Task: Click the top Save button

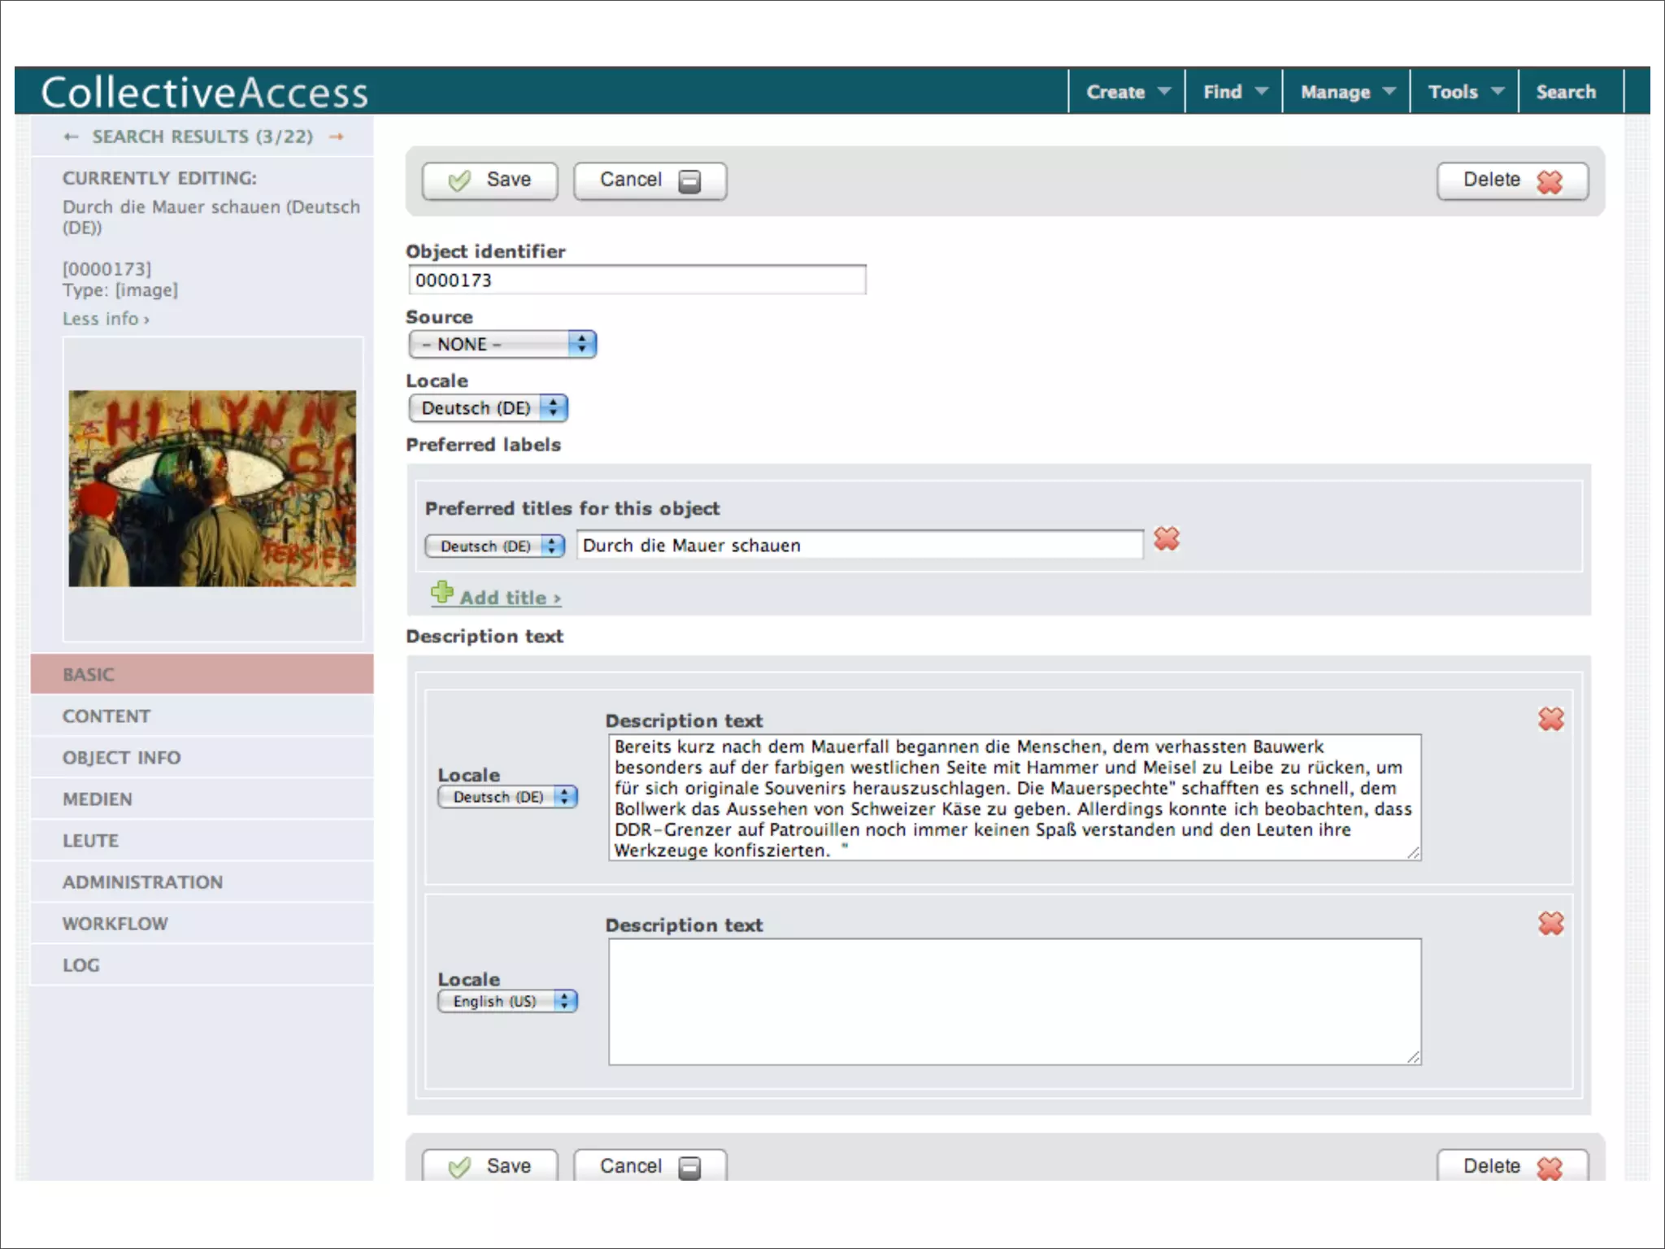Action: point(490,181)
